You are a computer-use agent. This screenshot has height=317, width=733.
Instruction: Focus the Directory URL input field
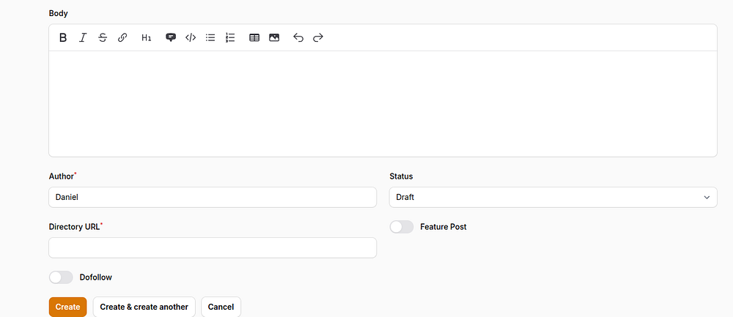click(213, 247)
